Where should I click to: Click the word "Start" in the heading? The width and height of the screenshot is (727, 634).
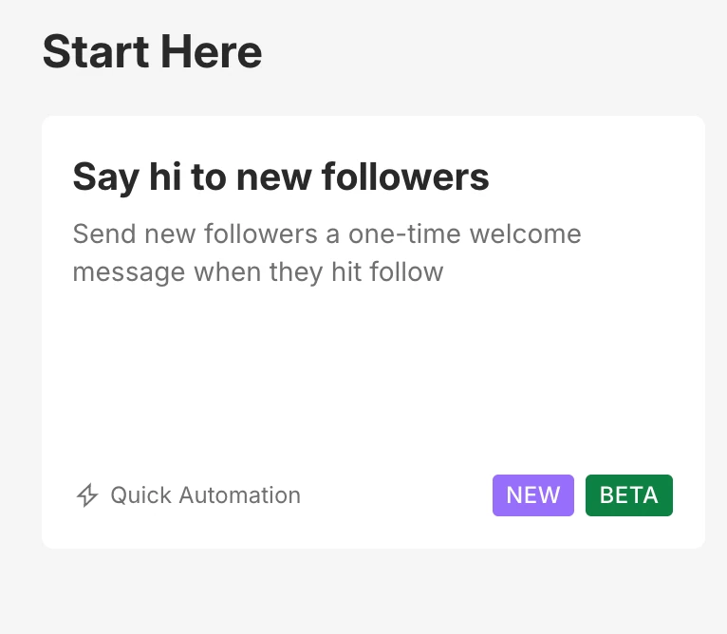click(92, 51)
